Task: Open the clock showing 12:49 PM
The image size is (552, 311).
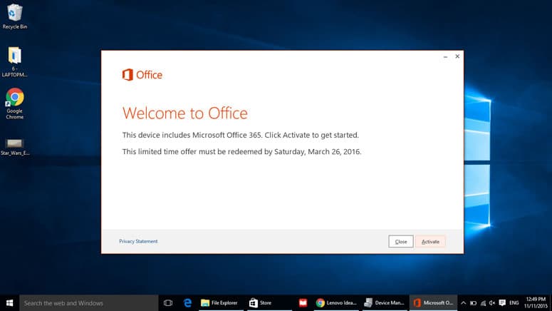Action: [x=536, y=302]
